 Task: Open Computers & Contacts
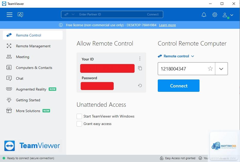point(33,68)
